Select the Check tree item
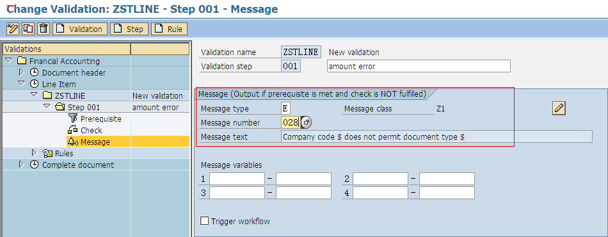 coord(91,130)
